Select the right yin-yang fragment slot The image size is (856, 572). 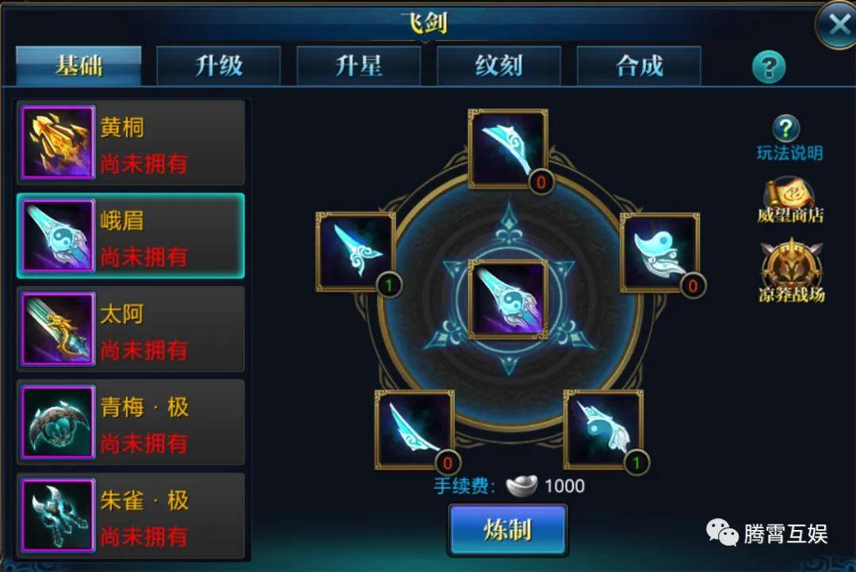pos(659,252)
